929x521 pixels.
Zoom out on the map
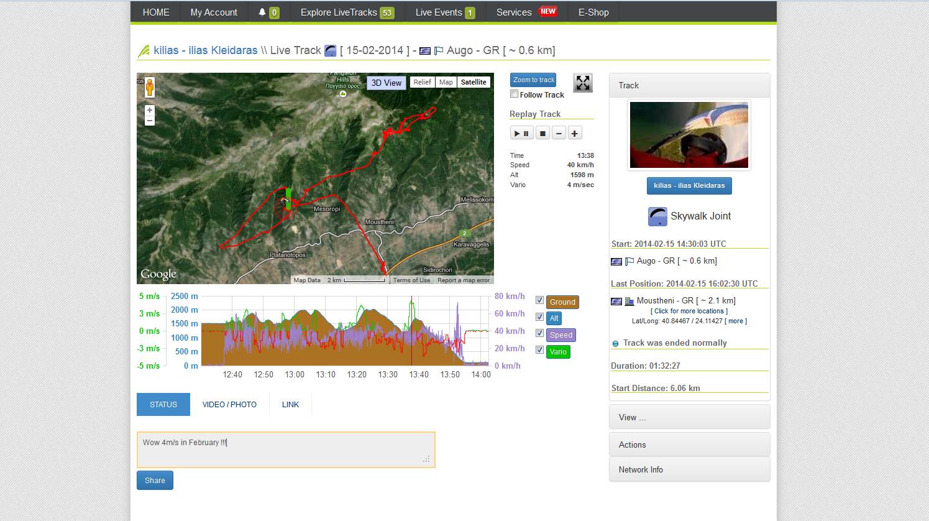tap(150, 121)
